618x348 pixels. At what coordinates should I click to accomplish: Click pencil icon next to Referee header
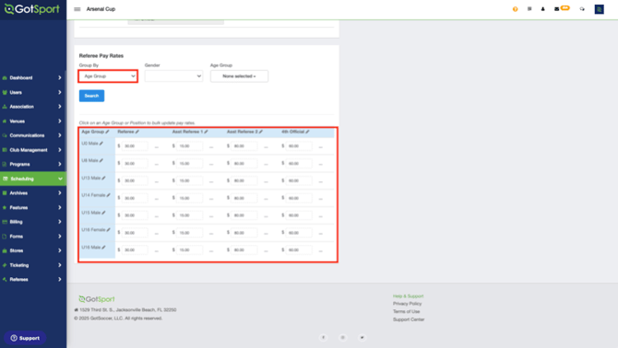(x=137, y=132)
